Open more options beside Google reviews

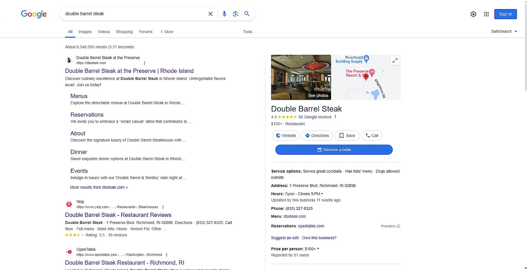(x=335, y=117)
